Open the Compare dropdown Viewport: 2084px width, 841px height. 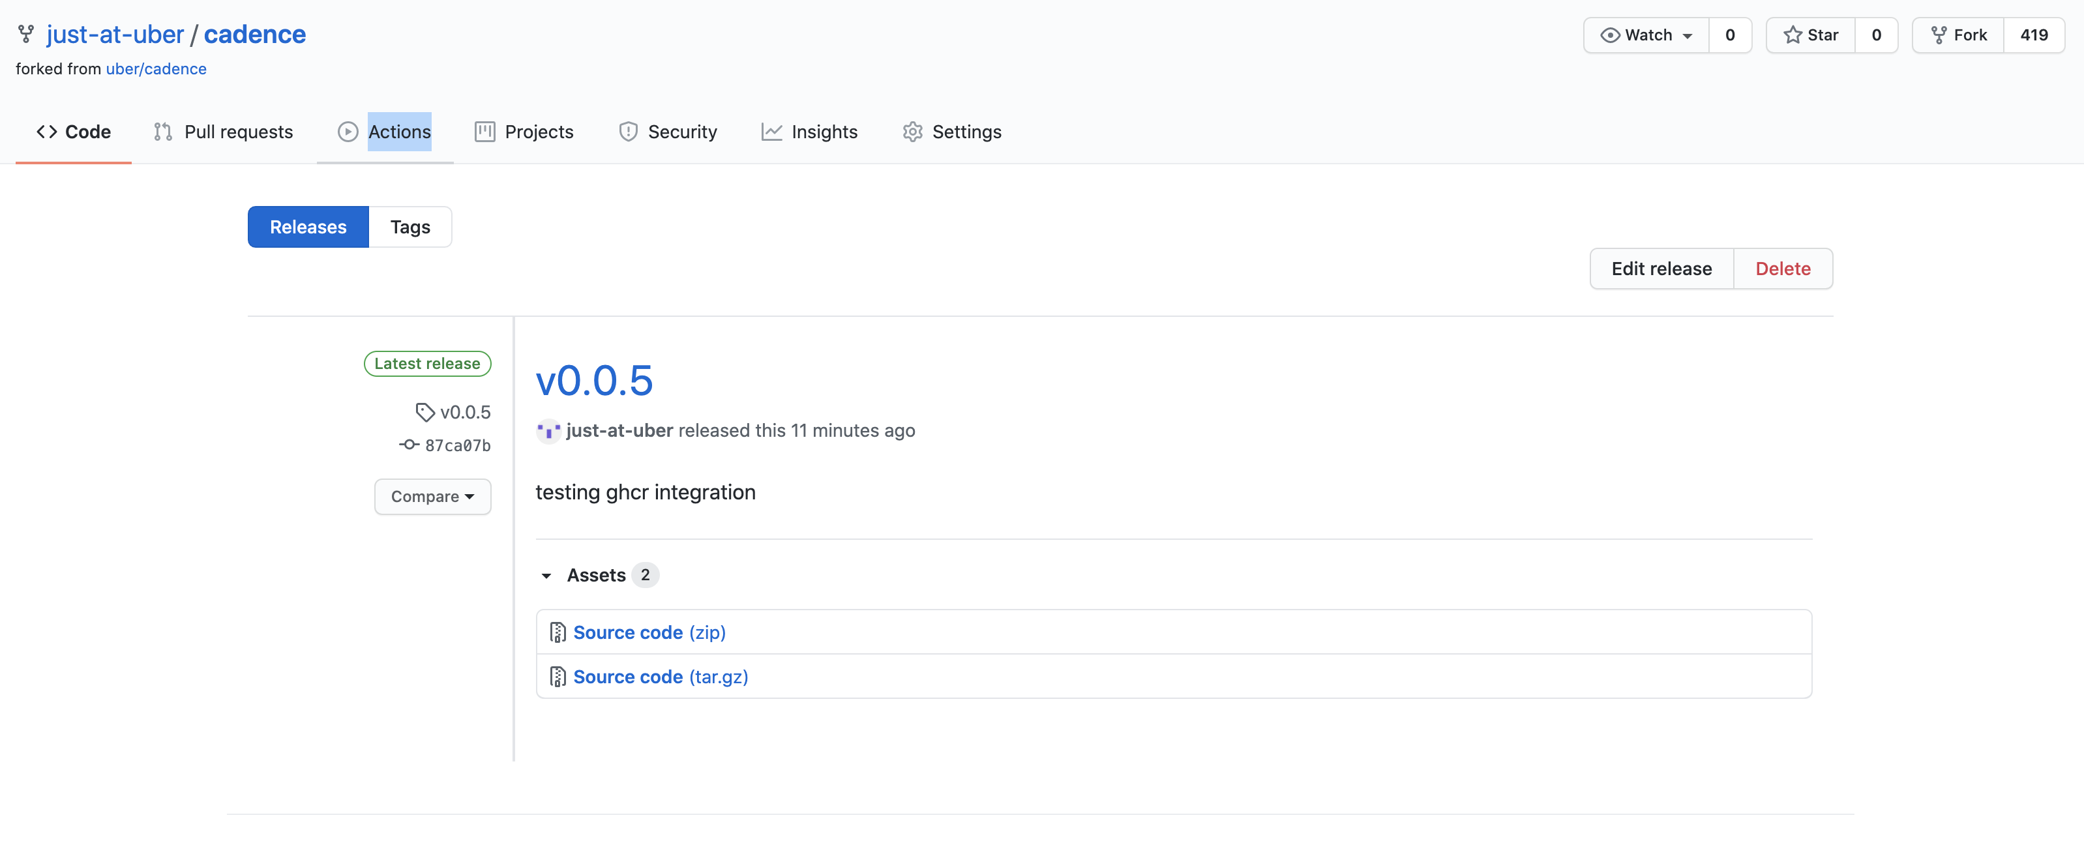(x=432, y=497)
